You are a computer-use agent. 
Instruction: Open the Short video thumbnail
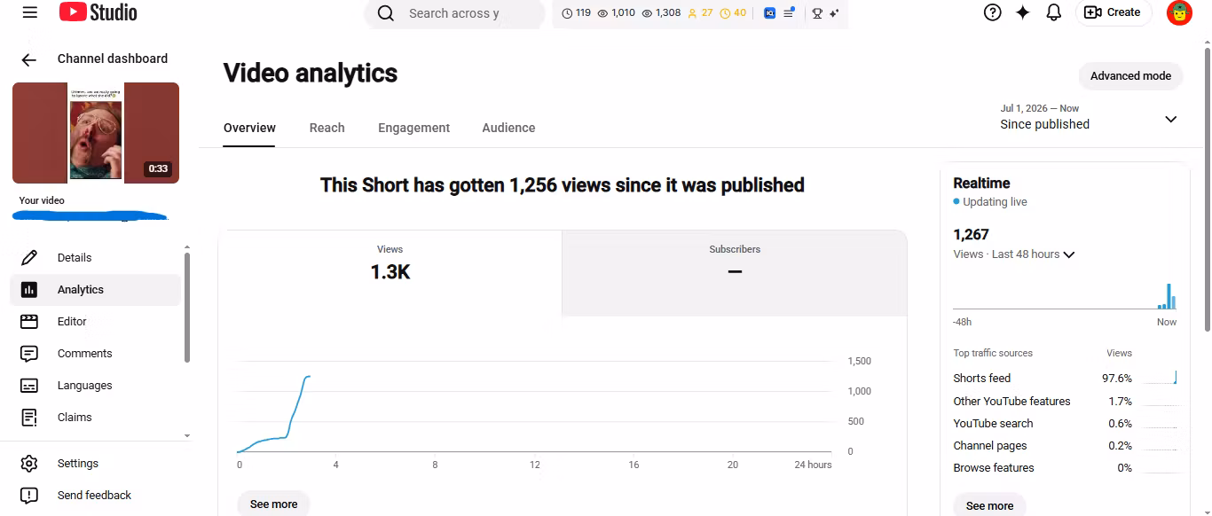tap(96, 133)
